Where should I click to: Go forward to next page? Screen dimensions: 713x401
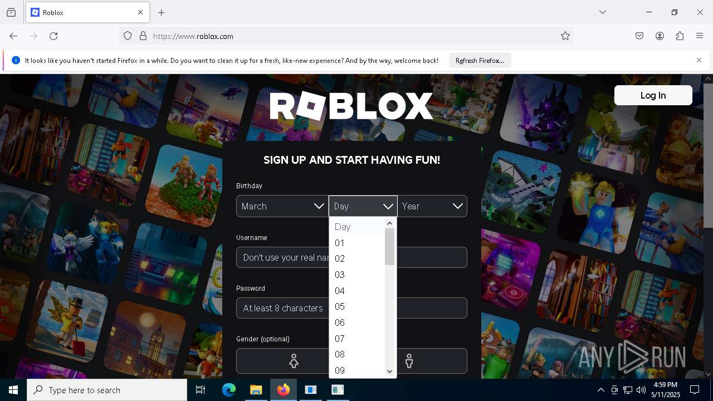pyautogui.click(x=33, y=36)
